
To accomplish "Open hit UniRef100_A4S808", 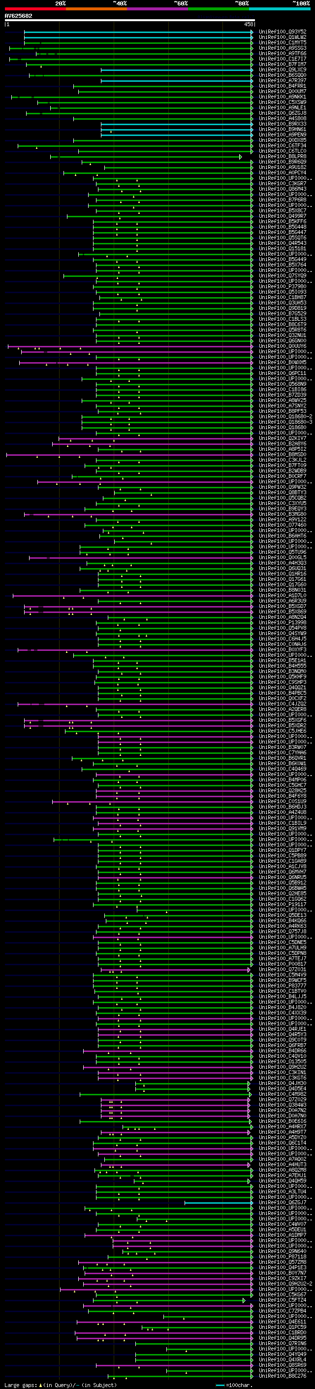I will (283, 119).
